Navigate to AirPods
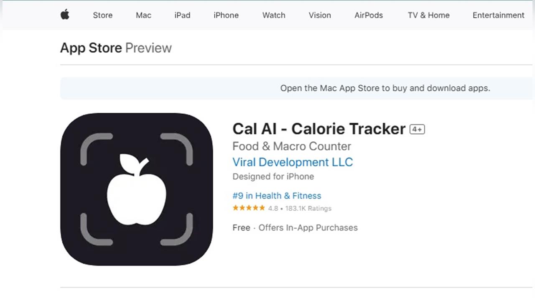Screen dimensions: 535x301 click(369, 15)
